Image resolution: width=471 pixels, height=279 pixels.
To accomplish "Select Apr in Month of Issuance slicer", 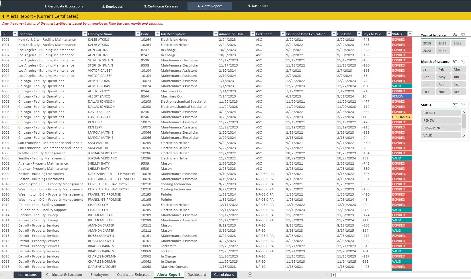I will tap(428, 77).
